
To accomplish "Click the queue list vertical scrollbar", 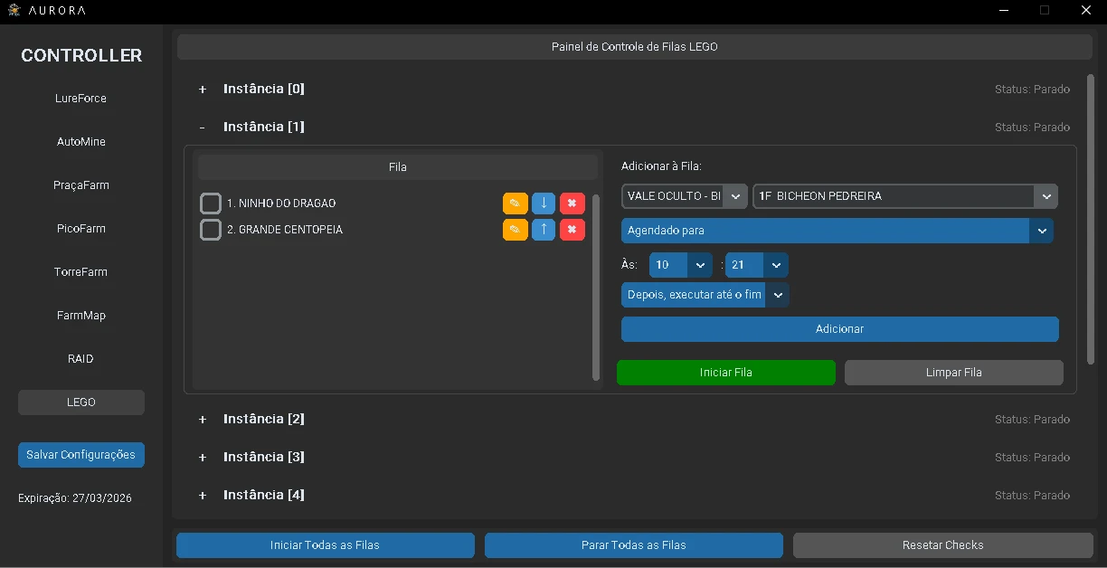I will (595, 287).
